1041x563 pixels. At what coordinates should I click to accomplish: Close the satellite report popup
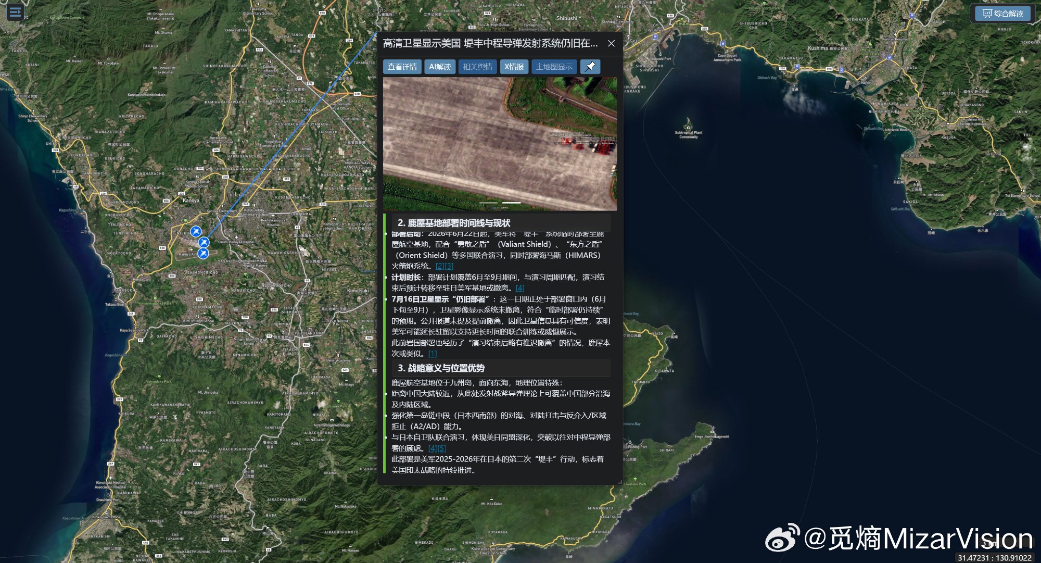pyautogui.click(x=611, y=44)
